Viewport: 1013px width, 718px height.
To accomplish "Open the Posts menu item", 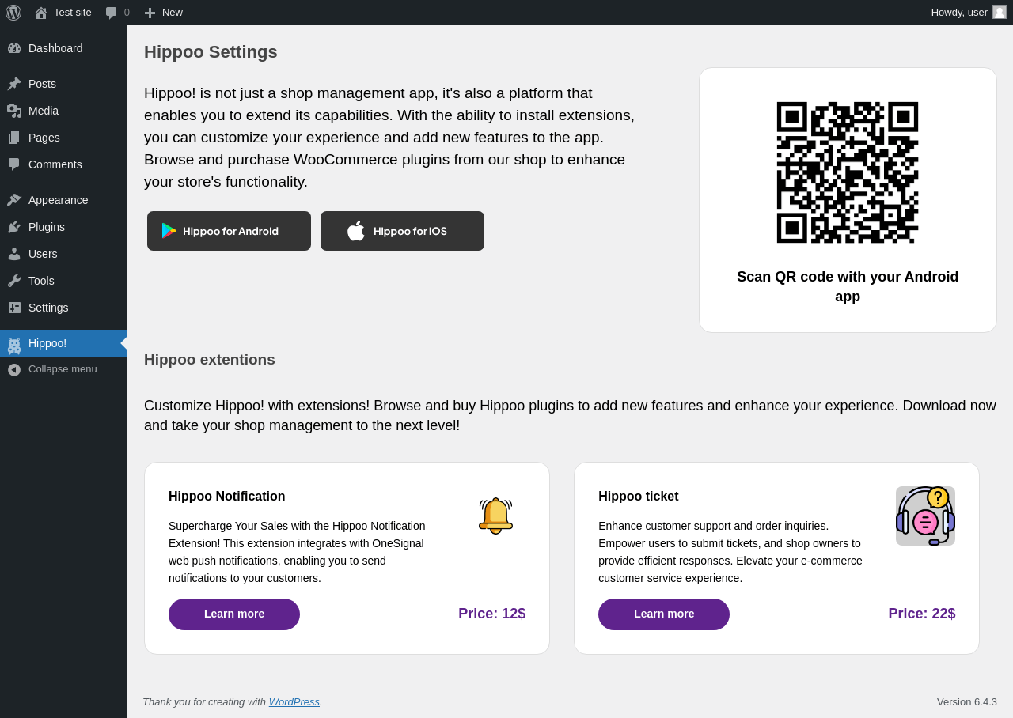I will [42, 84].
